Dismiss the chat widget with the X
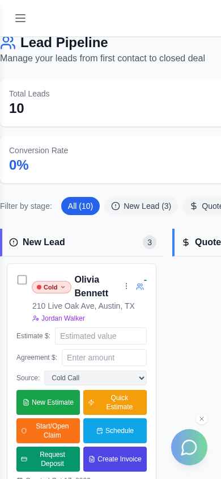 202,419
